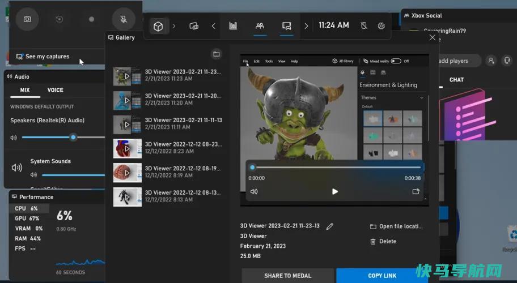Screen dimensions: 517x283
Task: Adjust the System Sounds volume slider
Action: [74, 175]
